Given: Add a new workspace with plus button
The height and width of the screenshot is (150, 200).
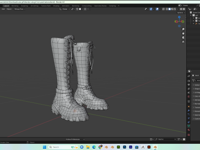Looking at the screenshot, I should [118, 6].
